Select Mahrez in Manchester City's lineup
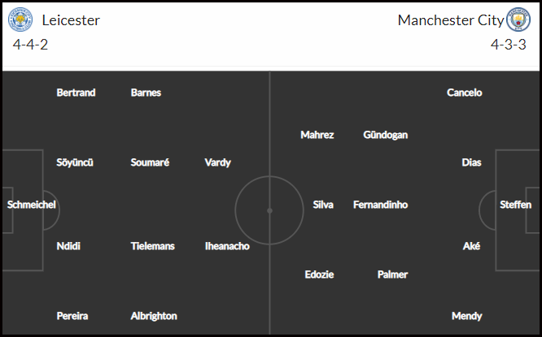542x337 pixels. 317,135
